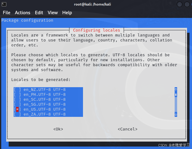
Task: Select the en_PH.UTF-8 locale checkbox
Action: pos(17,95)
